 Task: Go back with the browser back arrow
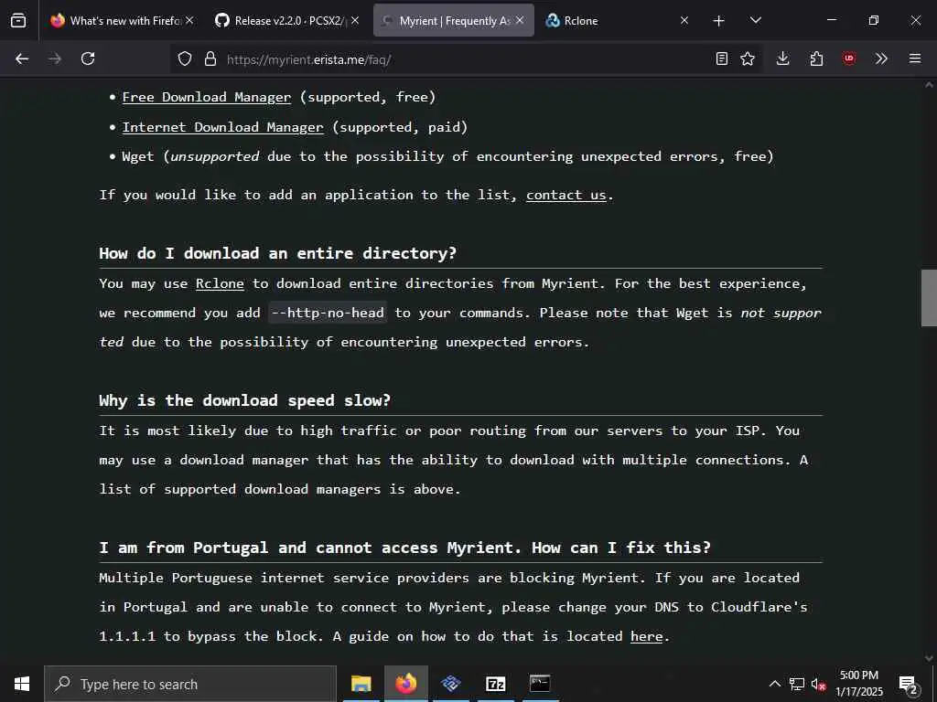[x=22, y=58]
